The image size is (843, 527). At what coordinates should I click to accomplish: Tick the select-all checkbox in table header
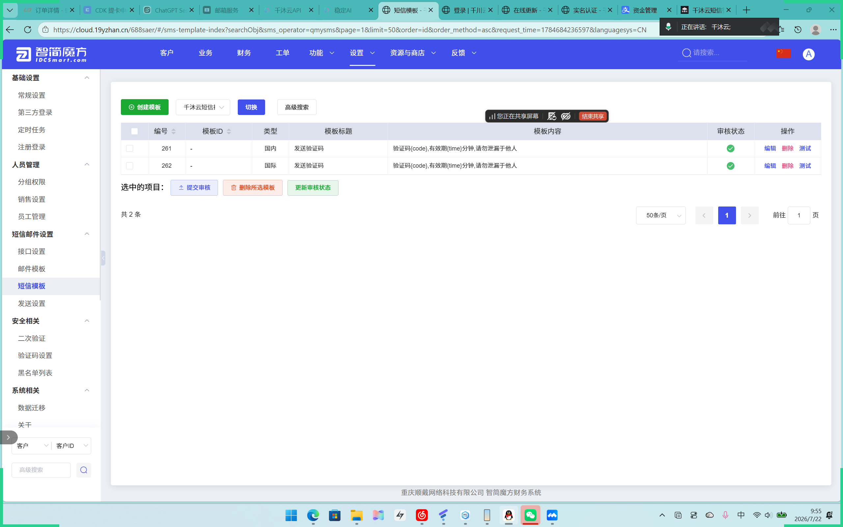tap(134, 131)
